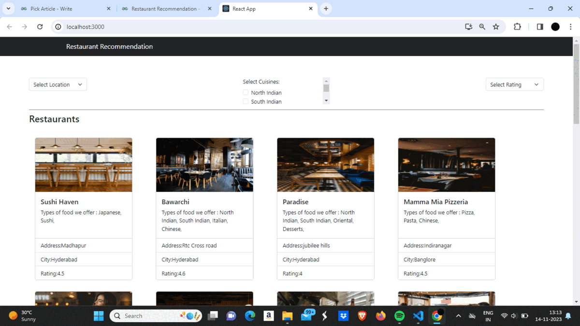Click the Address:Indiranagar text
This screenshot has width=580, height=326.
click(428, 245)
